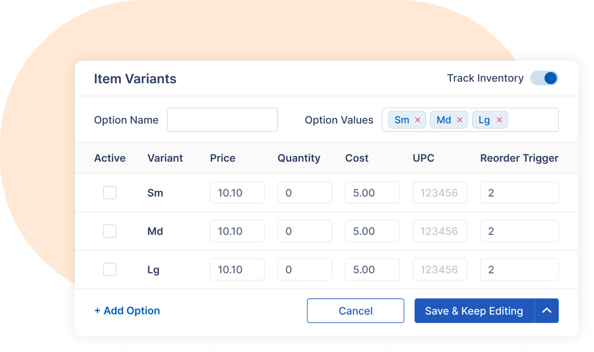Tick the Active checkbox for Lg variant
Viewport: 594px width, 352px height.
click(110, 269)
